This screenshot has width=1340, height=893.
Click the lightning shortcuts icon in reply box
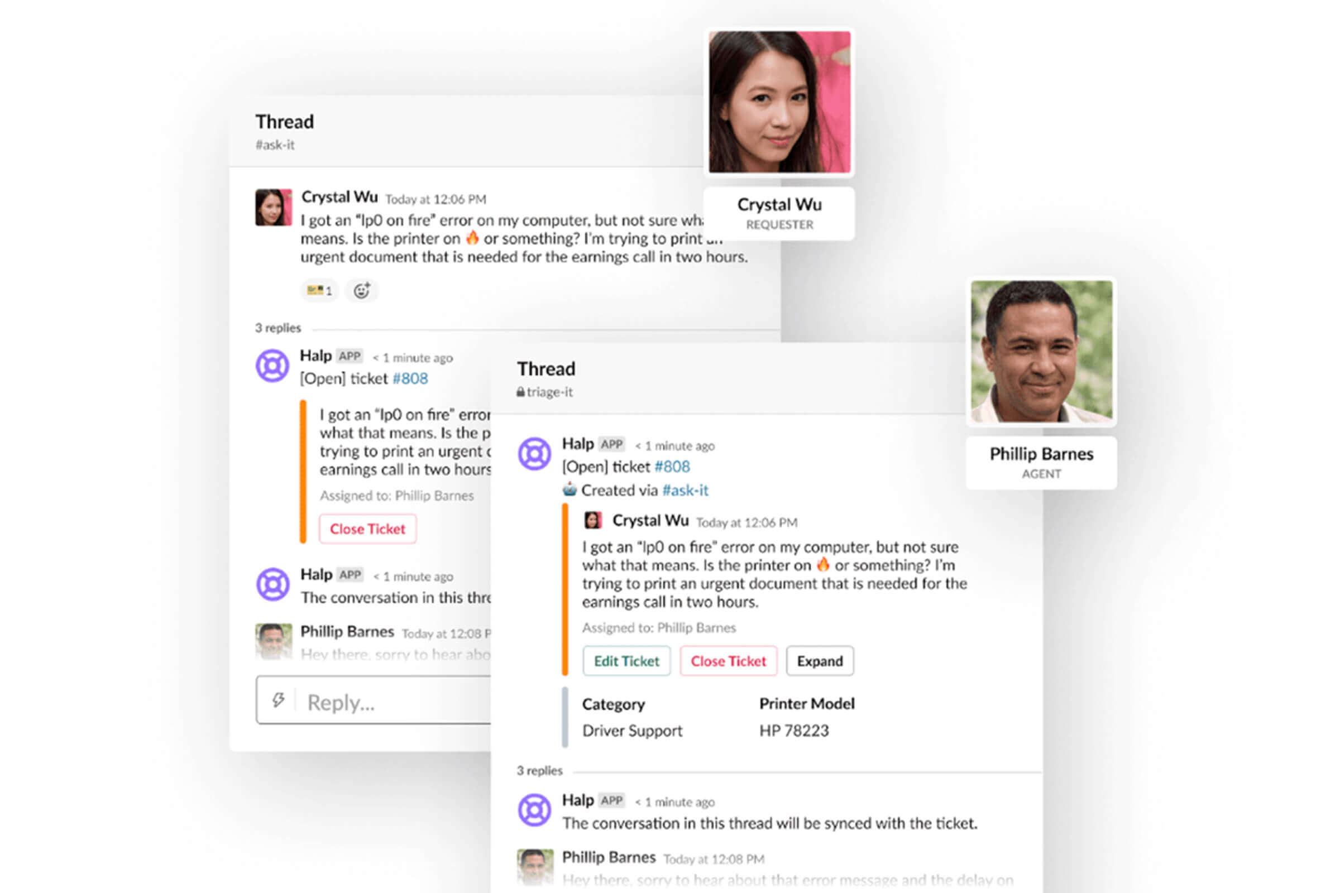click(278, 700)
